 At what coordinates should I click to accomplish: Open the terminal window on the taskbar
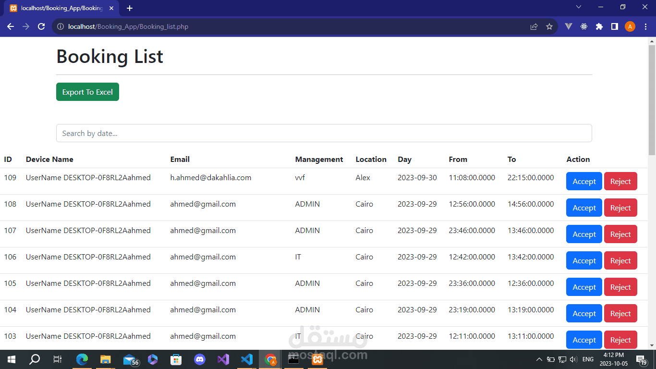click(x=293, y=359)
